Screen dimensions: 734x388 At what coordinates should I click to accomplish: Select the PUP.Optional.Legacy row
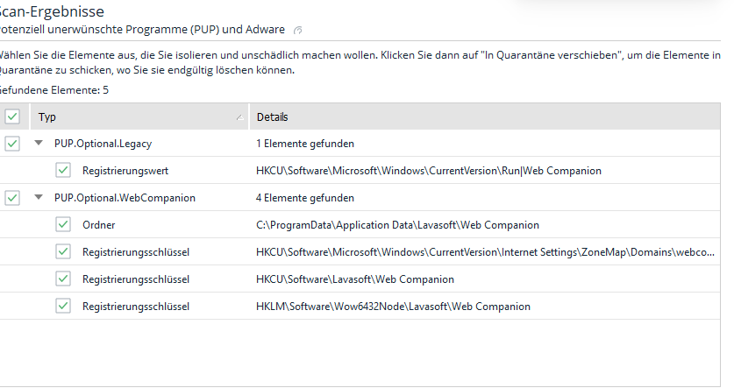point(103,144)
